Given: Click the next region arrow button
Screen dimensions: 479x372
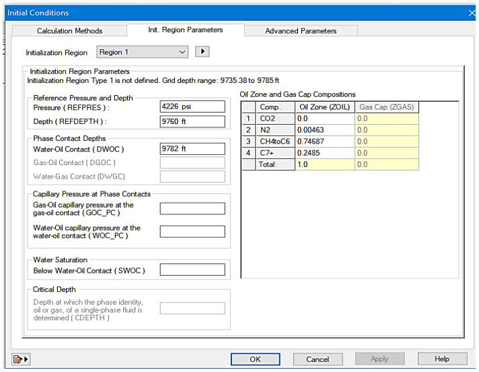Looking at the screenshot, I should point(202,52).
